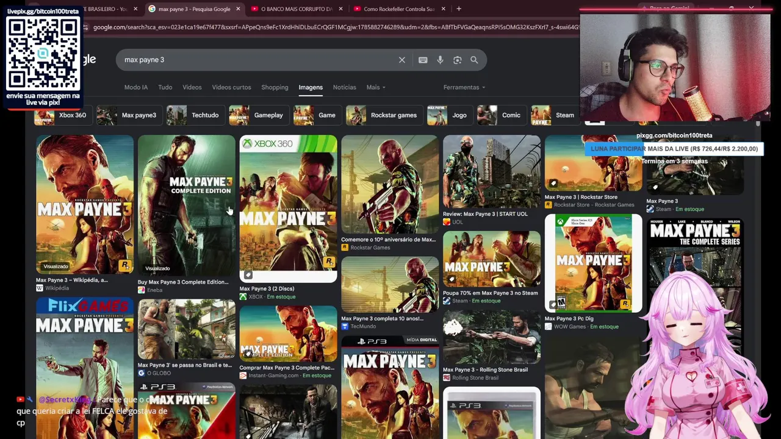
Task: Open 'Comprar Max Payne 3 Complete Pac...' link
Action: (287, 368)
